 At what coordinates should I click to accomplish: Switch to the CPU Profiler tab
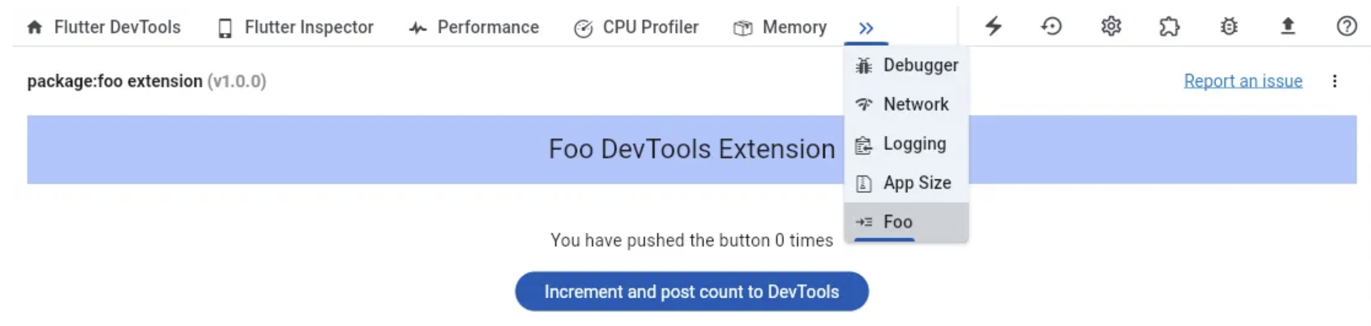pyautogui.click(x=636, y=27)
